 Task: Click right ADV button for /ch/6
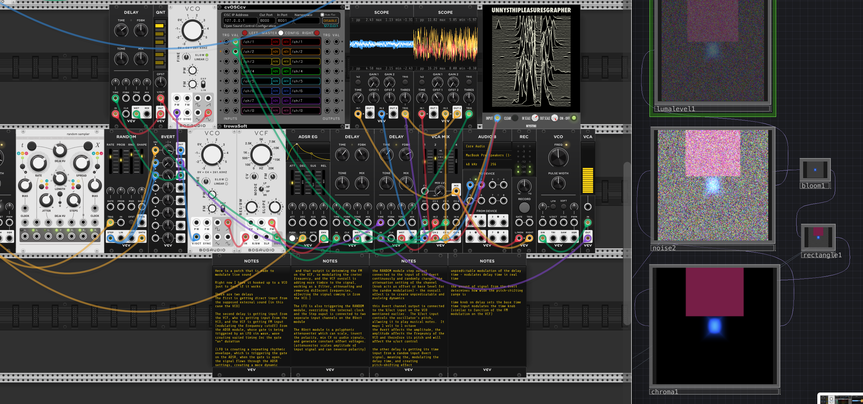286,91
